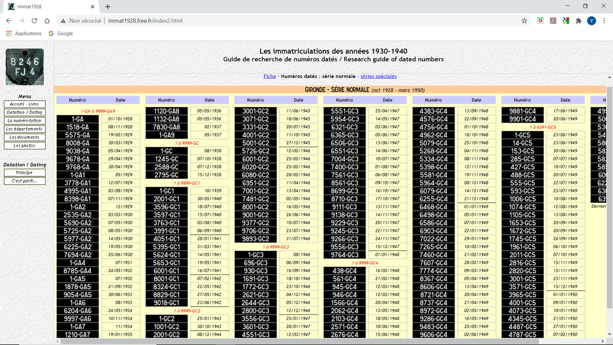Click the date 17/06/1949
613x345 pixels.
(x=566, y=111)
